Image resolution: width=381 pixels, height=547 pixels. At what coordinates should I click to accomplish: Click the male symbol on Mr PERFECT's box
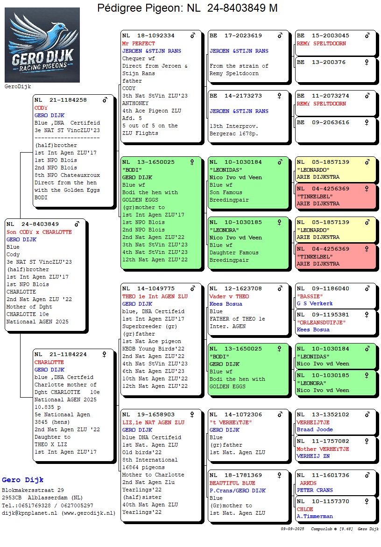[x=192, y=35]
